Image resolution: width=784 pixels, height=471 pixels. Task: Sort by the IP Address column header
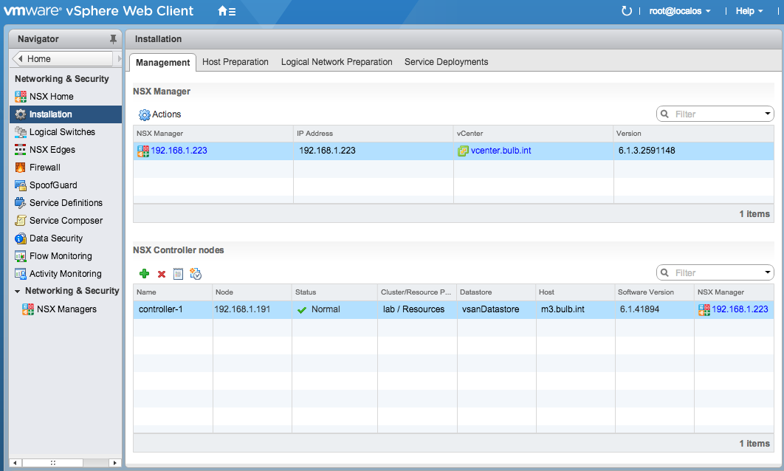coord(373,134)
